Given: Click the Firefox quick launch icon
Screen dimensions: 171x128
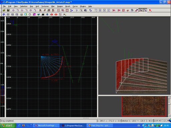Looking at the screenshot, I should [x=23, y=126].
